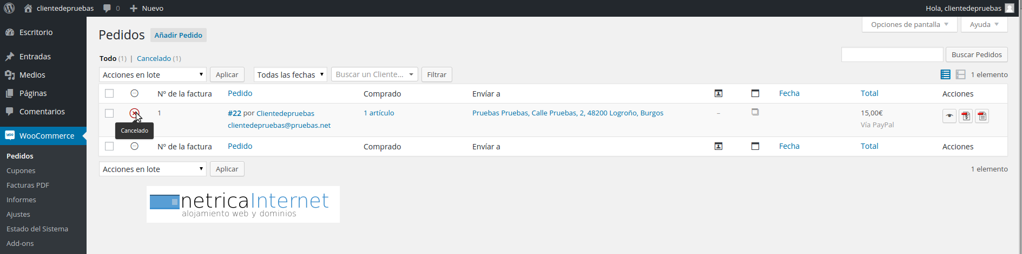Toggle the select-all checkbox in table footer
Image resolution: width=1022 pixels, height=254 pixels.
tap(109, 146)
